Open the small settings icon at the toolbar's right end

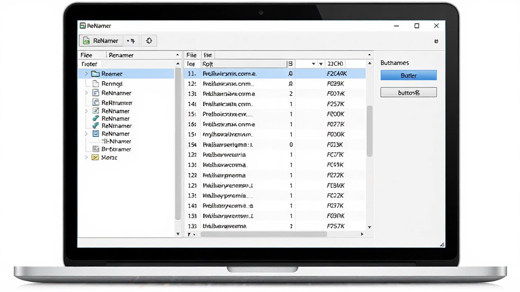(x=436, y=42)
